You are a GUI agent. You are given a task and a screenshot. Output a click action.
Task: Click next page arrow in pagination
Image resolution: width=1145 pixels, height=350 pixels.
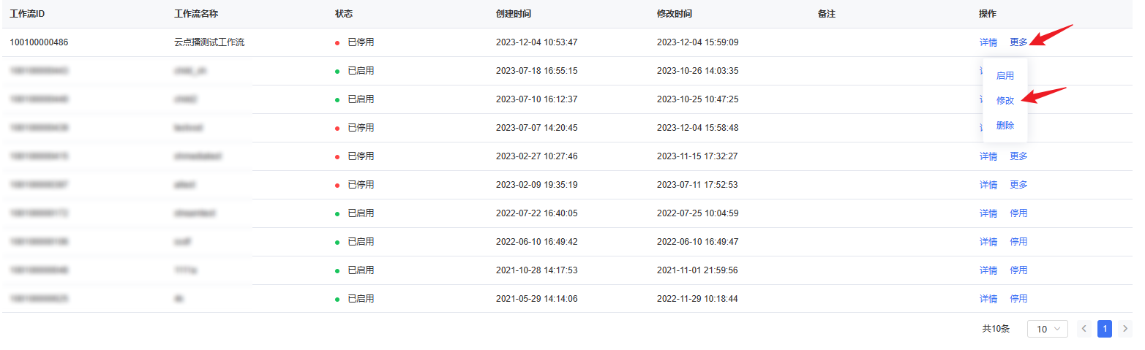coord(1125,329)
